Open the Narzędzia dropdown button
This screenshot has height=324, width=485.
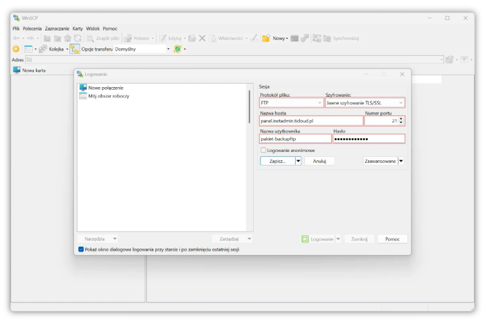pos(98,239)
